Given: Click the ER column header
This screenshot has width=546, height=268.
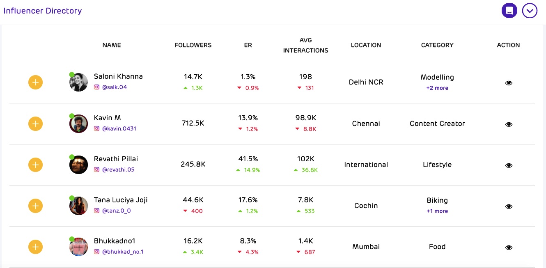Looking at the screenshot, I should tap(248, 45).
